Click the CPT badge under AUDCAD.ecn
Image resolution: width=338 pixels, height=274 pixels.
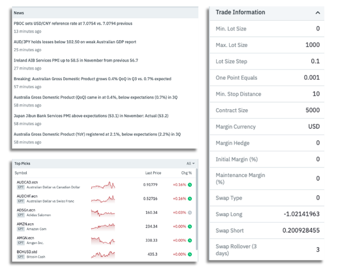click(21, 187)
